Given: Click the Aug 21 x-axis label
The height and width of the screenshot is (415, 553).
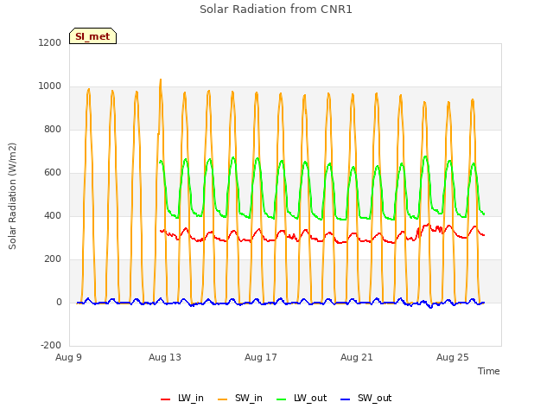Looking at the screenshot, I should [357, 357].
